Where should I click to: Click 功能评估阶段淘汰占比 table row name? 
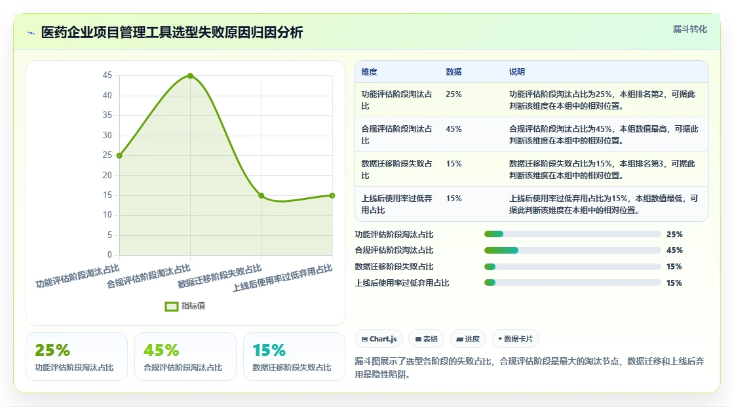coord(397,100)
